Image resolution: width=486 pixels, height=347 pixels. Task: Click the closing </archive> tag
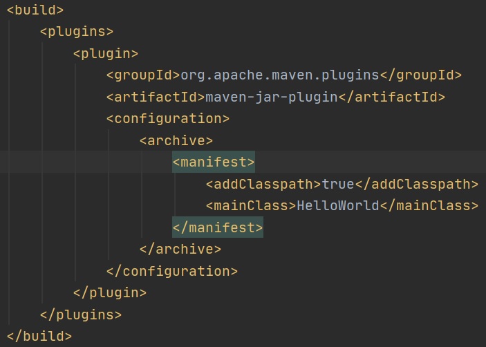click(x=180, y=249)
